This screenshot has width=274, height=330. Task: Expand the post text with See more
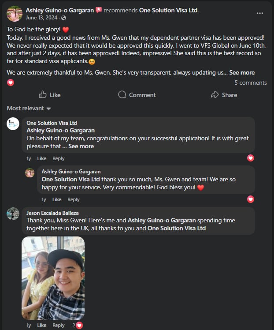tap(242, 72)
